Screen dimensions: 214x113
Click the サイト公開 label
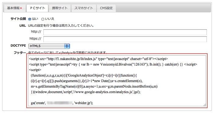point(18,19)
